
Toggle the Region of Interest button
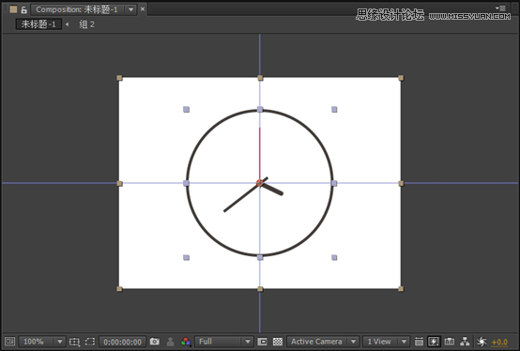point(262,342)
